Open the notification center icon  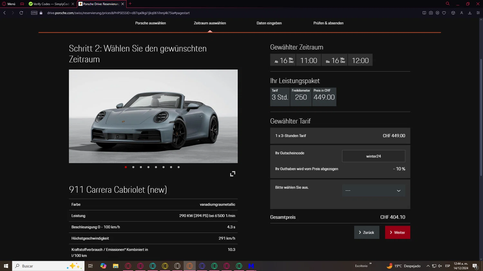(475, 266)
